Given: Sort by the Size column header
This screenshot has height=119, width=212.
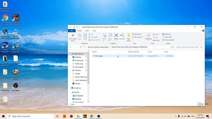Looking at the screenshot, I should [169, 52].
